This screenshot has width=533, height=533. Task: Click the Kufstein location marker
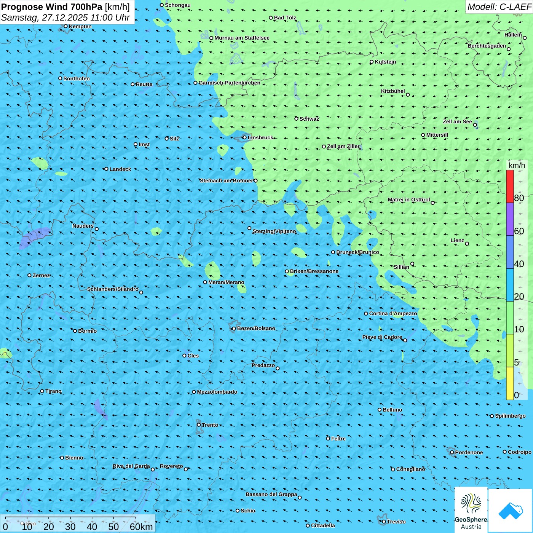coord(372,62)
